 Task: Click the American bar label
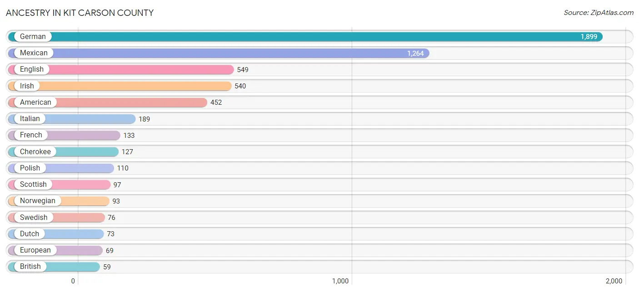[x=35, y=102]
